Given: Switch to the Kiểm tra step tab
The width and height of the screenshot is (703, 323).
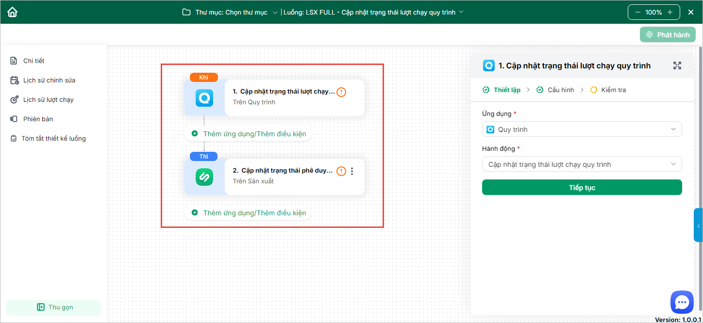Looking at the screenshot, I should [x=608, y=90].
